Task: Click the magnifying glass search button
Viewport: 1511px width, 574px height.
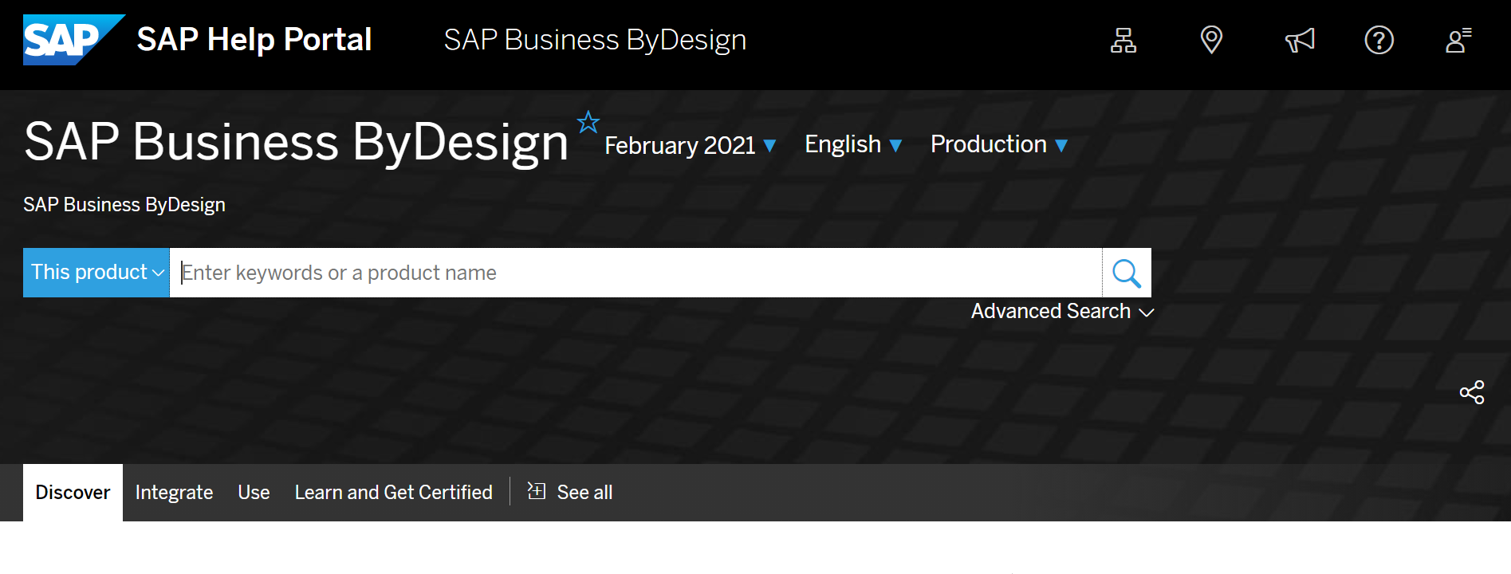Action: [1126, 273]
